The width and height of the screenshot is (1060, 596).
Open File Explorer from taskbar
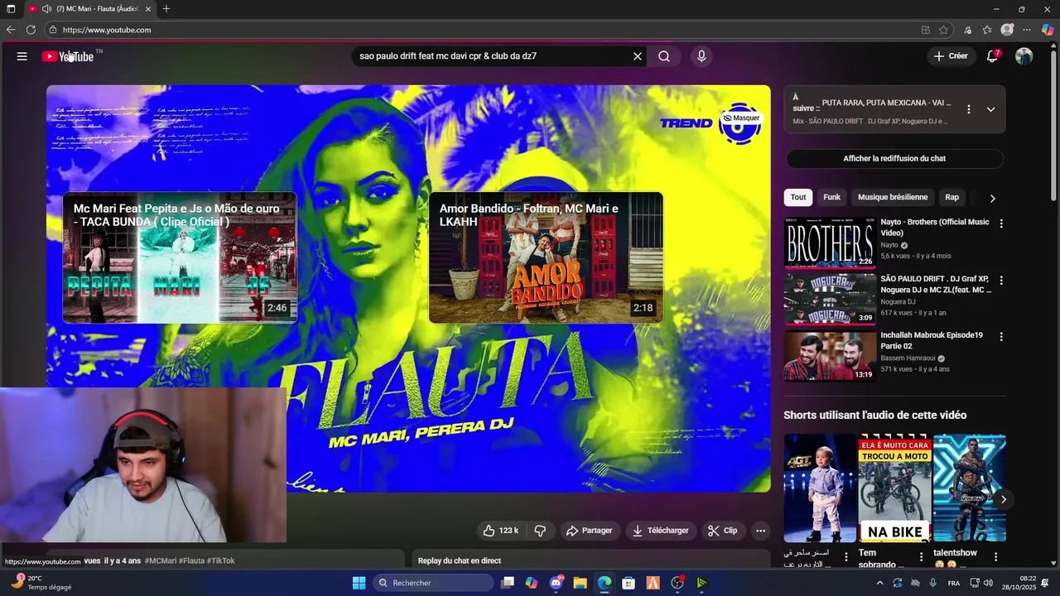pos(580,583)
